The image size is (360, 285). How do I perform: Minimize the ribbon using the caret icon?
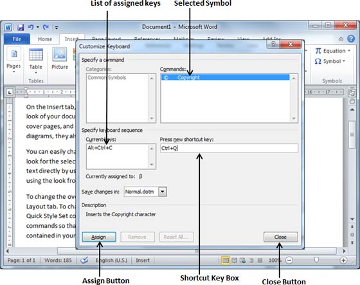(341, 39)
